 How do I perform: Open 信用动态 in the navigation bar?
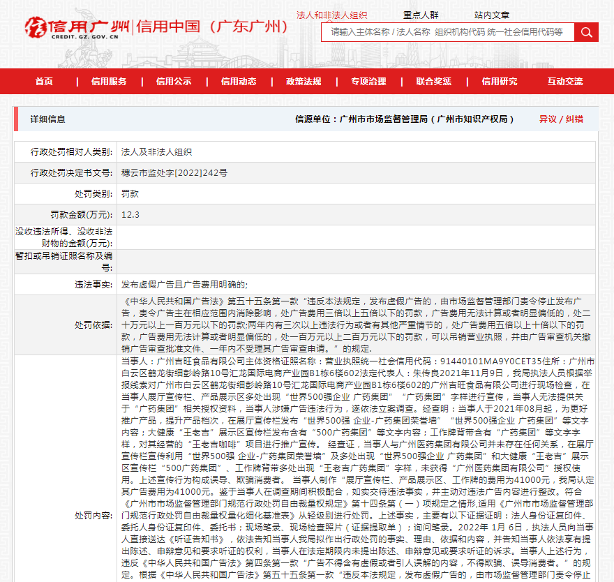239,82
